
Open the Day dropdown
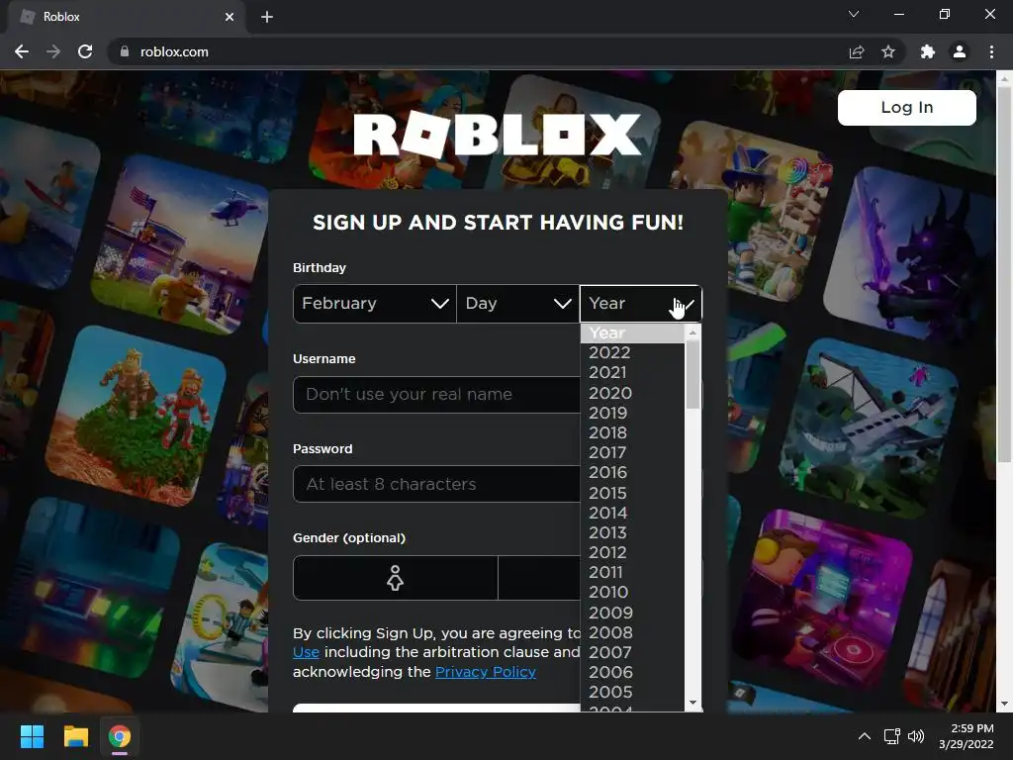click(x=518, y=304)
